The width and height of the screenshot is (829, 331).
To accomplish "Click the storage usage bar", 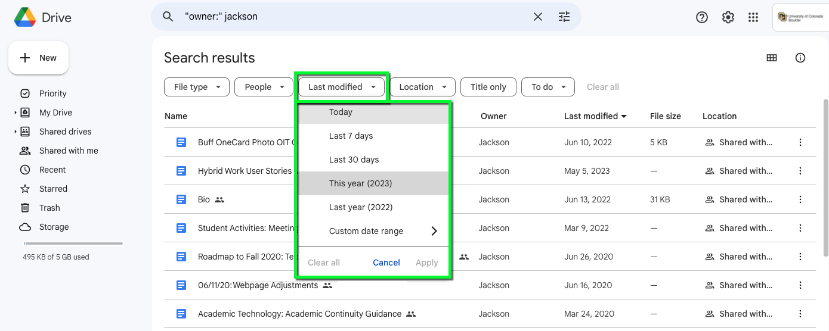I will tap(73, 243).
